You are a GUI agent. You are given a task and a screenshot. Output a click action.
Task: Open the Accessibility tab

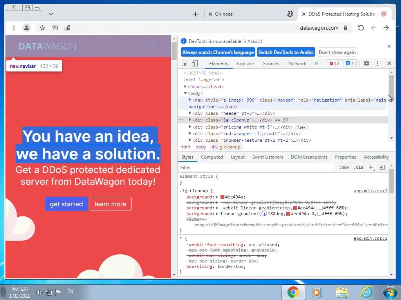(x=376, y=157)
